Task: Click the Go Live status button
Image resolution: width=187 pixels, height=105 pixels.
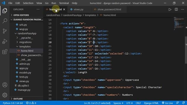Action: click(x=167, y=103)
